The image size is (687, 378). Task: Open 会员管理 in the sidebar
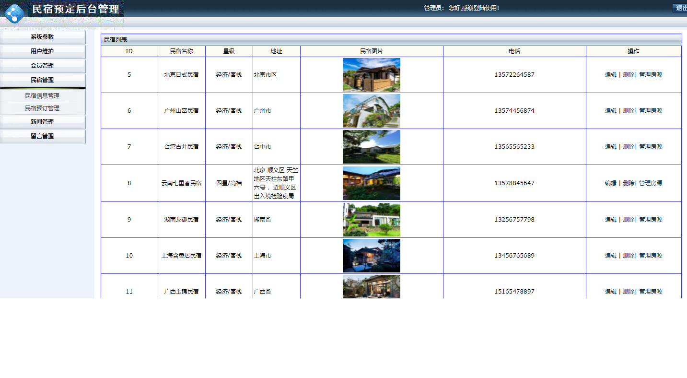point(42,66)
